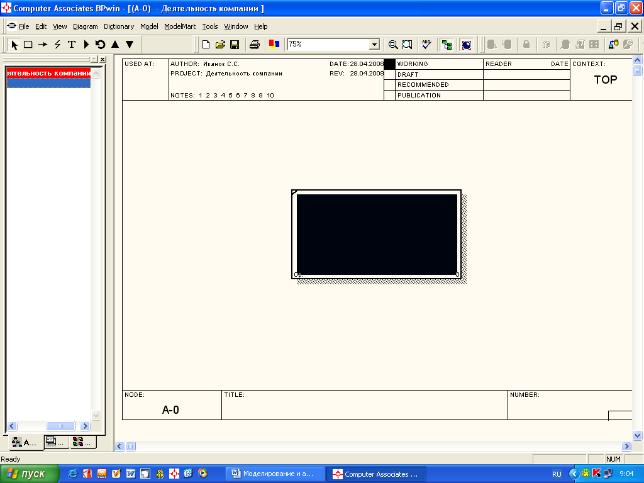Switch to the Activities explorer tab
The image size is (644, 483).
[25, 442]
